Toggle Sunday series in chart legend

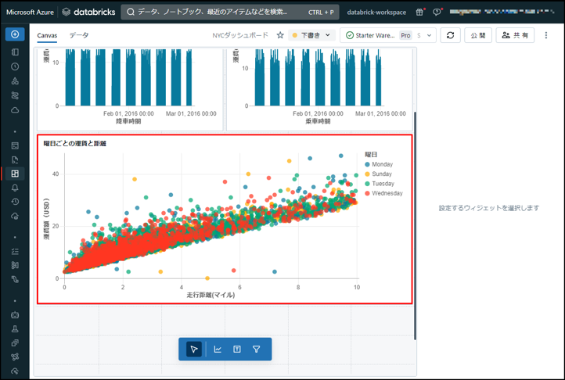381,174
